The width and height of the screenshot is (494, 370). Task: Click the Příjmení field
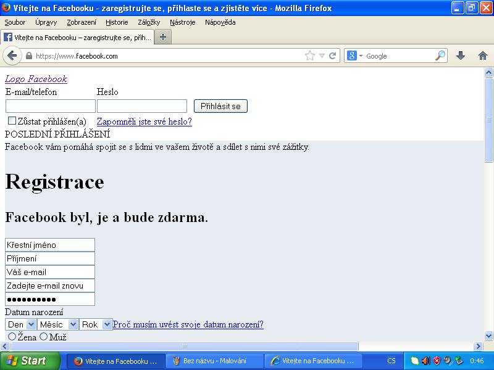(x=50, y=258)
